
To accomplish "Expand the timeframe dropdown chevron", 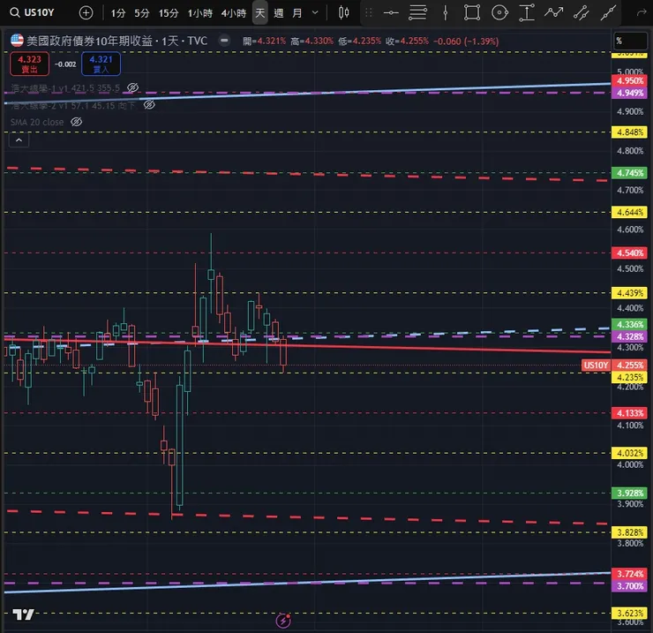I will point(315,13).
